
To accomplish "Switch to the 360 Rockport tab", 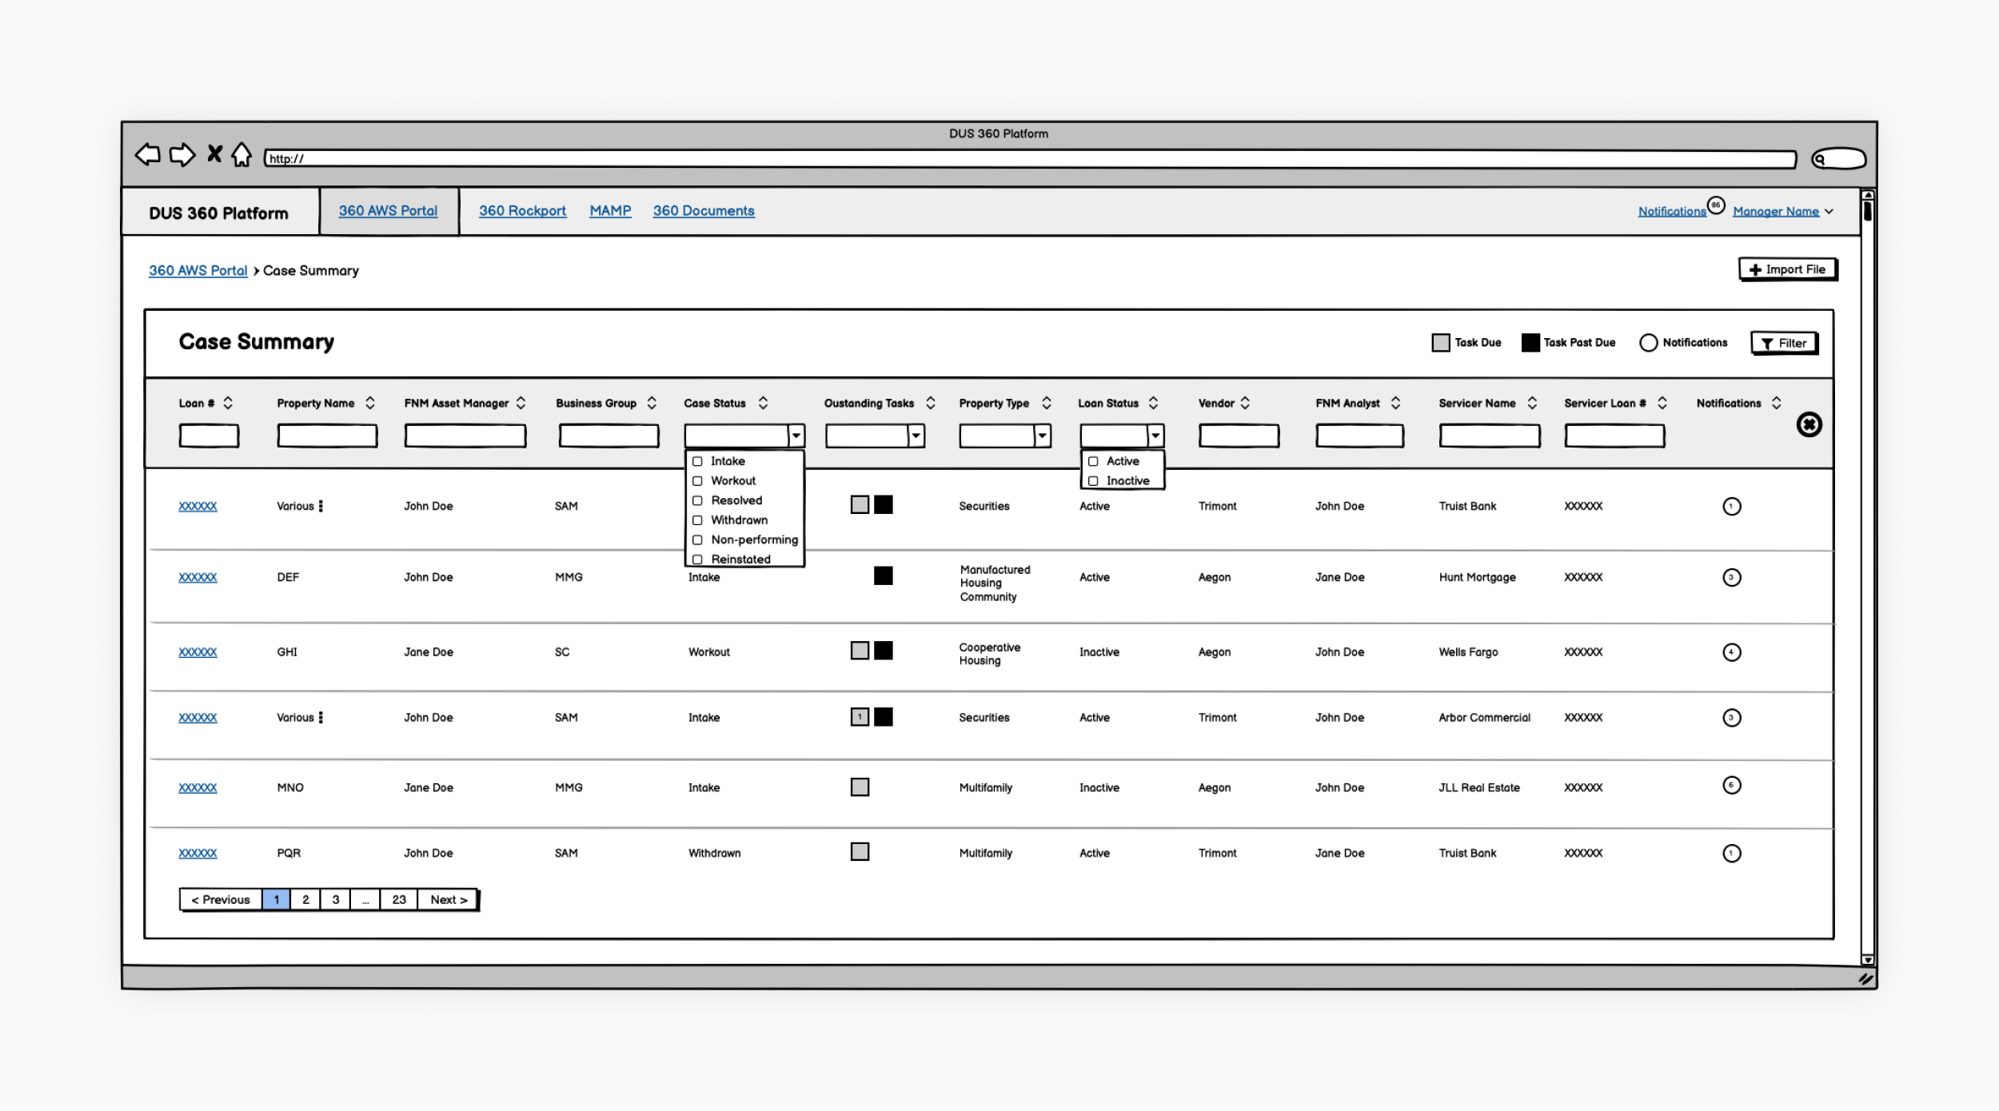I will coord(522,211).
